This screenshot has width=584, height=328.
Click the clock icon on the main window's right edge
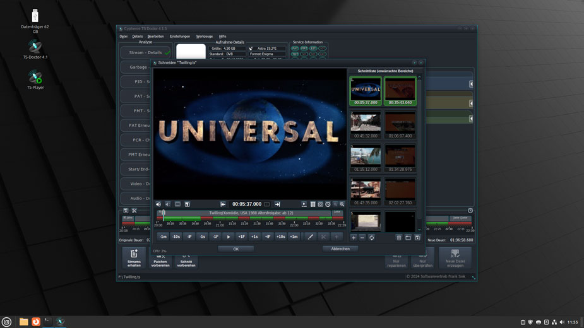[470, 211]
